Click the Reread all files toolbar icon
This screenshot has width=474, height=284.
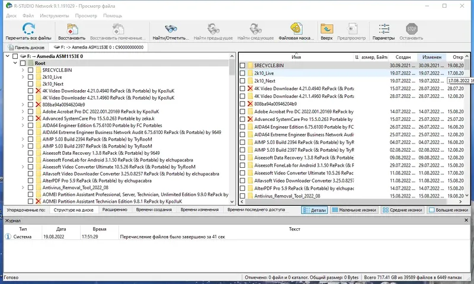pos(28,29)
